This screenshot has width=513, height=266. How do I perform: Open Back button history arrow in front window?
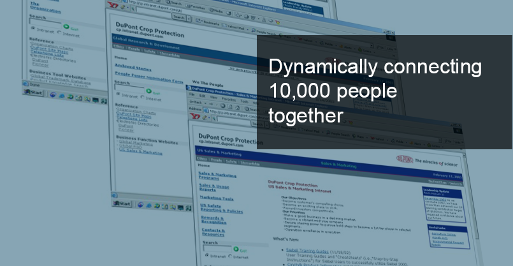205,103
